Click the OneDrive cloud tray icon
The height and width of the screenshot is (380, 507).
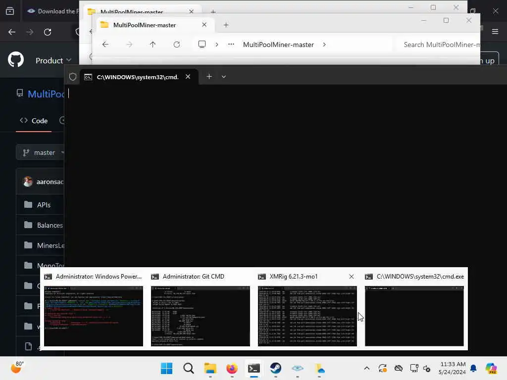(x=399, y=368)
